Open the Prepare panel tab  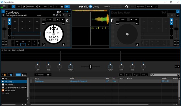pyautogui.click(x=137, y=75)
